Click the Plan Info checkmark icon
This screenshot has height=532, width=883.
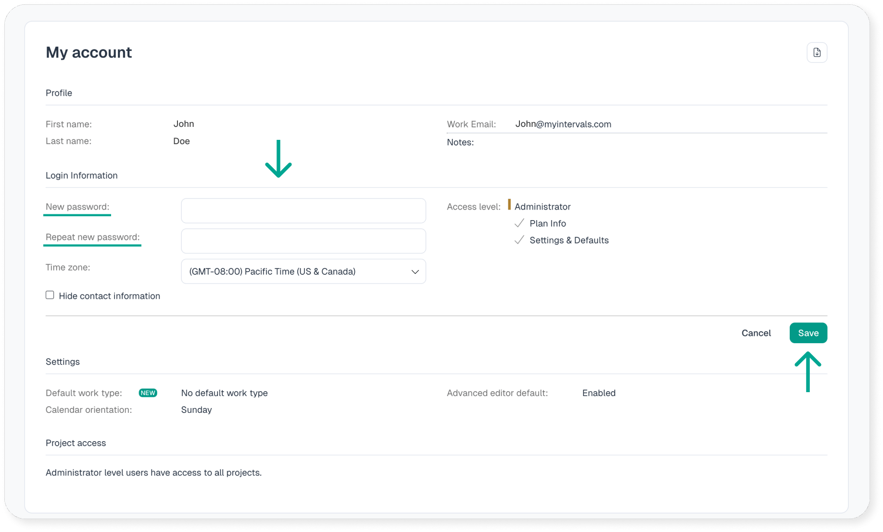tap(519, 223)
